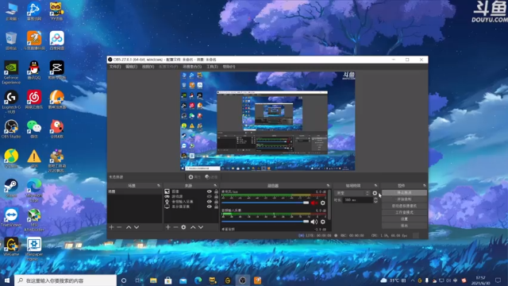Move source up in the sources panel
The image size is (508, 286).
193,227
